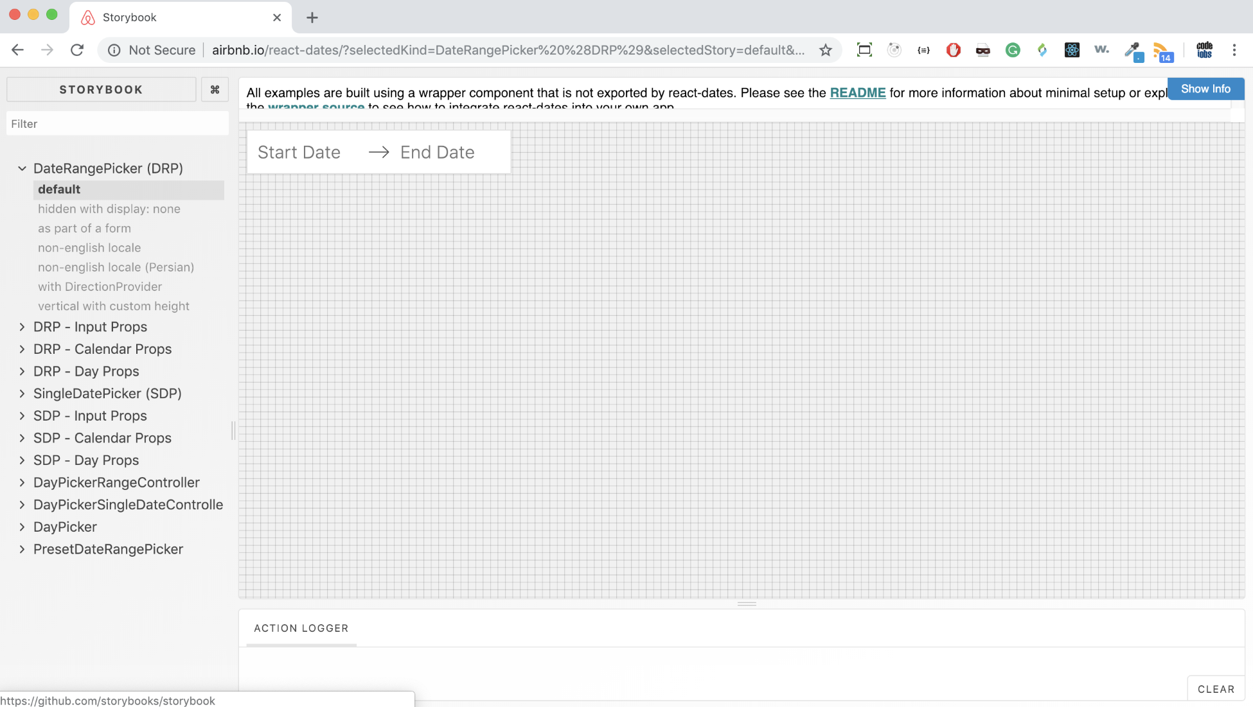1253x707 pixels.
Task: Bookmark this page with star icon
Action: (x=826, y=50)
